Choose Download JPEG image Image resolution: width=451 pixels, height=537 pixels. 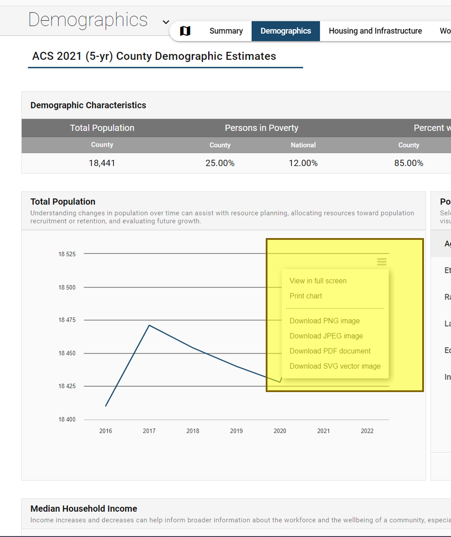tap(326, 336)
